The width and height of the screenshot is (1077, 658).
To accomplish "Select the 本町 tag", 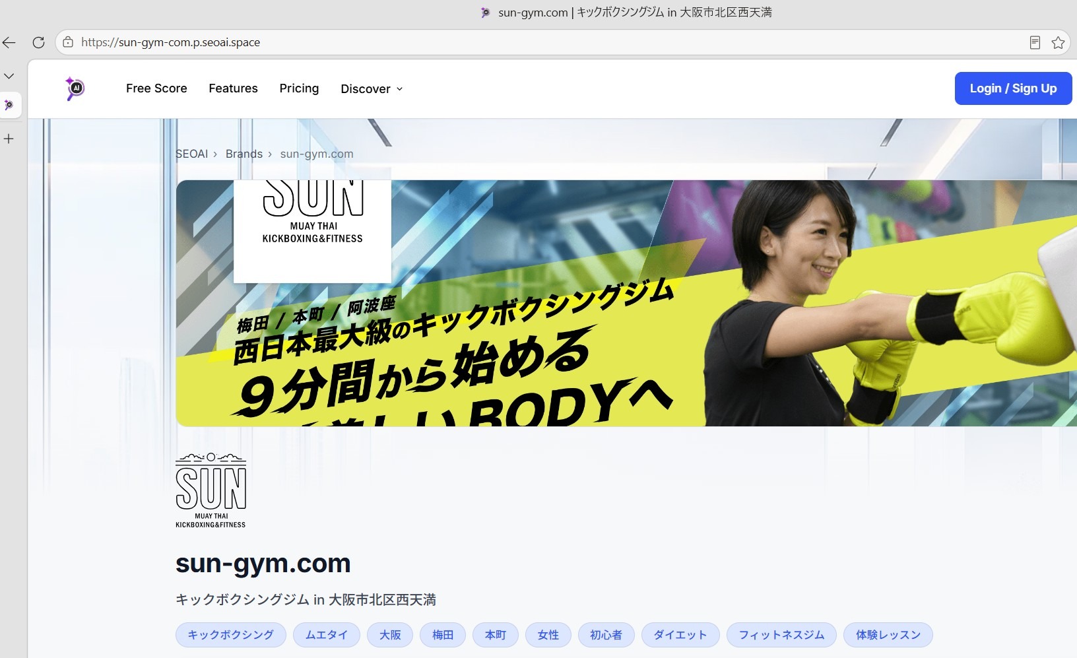I will coord(496,635).
